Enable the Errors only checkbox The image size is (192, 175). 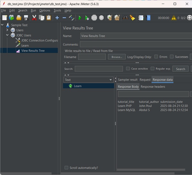pos(156,57)
